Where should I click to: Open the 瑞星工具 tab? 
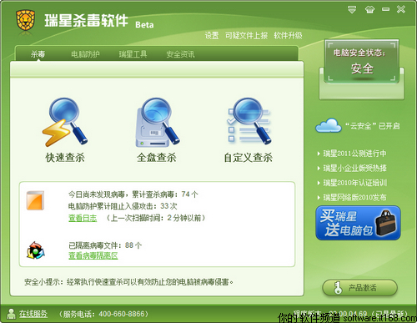point(133,54)
